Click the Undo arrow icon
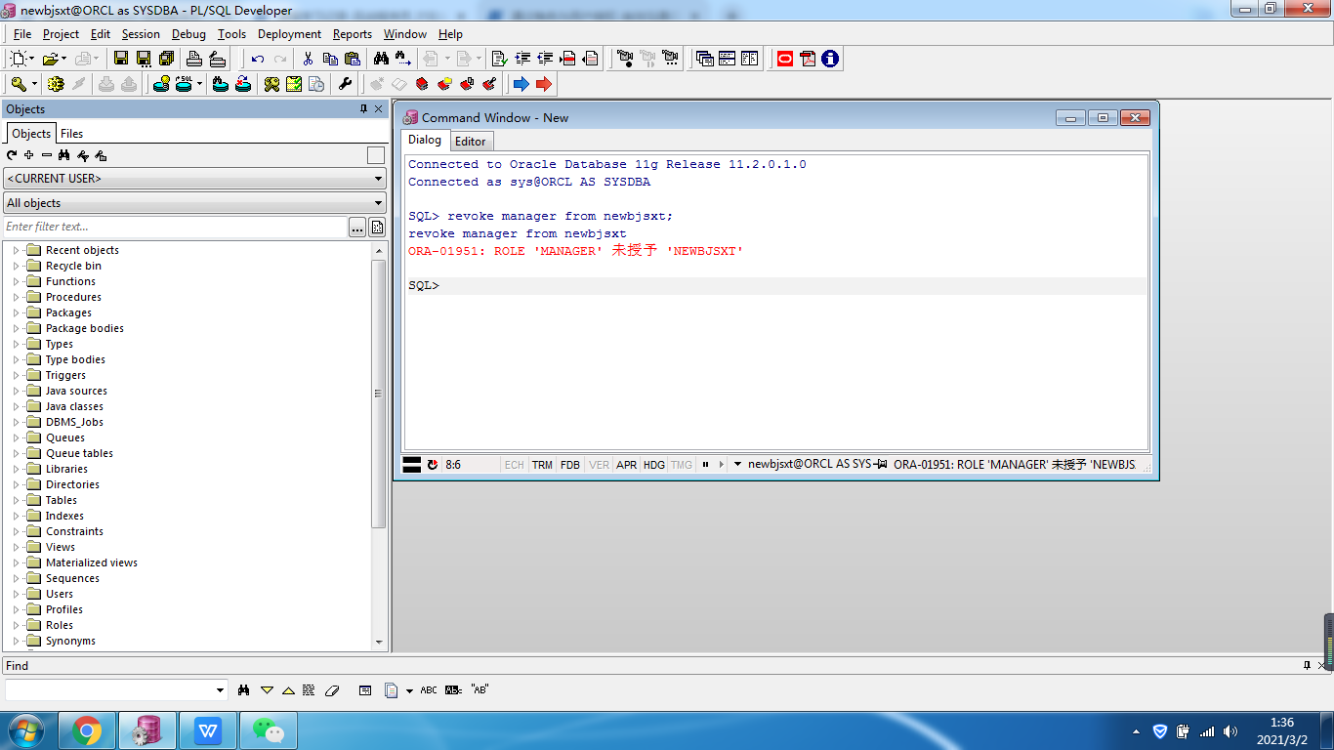Image resolution: width=1334 pixels, height=750 pixels. pos(258,59)
